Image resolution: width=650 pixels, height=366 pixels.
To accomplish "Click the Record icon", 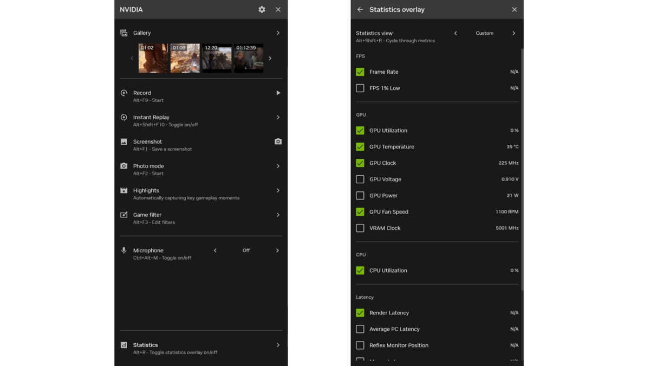I will pos(124,93).
